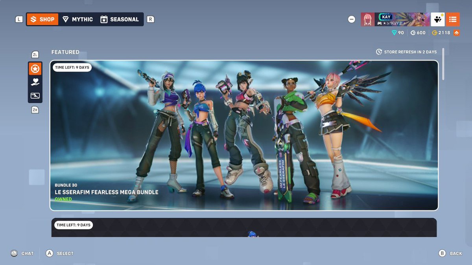Click the BUNDLE 30 label

tap(66, 185)
